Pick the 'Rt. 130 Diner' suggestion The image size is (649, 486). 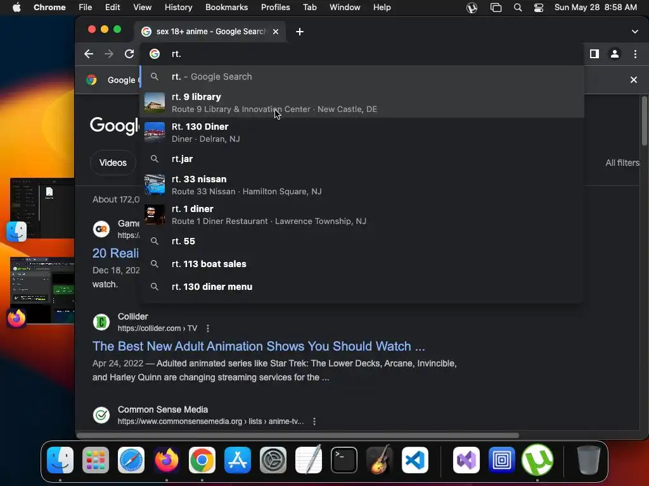pyautogui.click(x=362, y=132)
